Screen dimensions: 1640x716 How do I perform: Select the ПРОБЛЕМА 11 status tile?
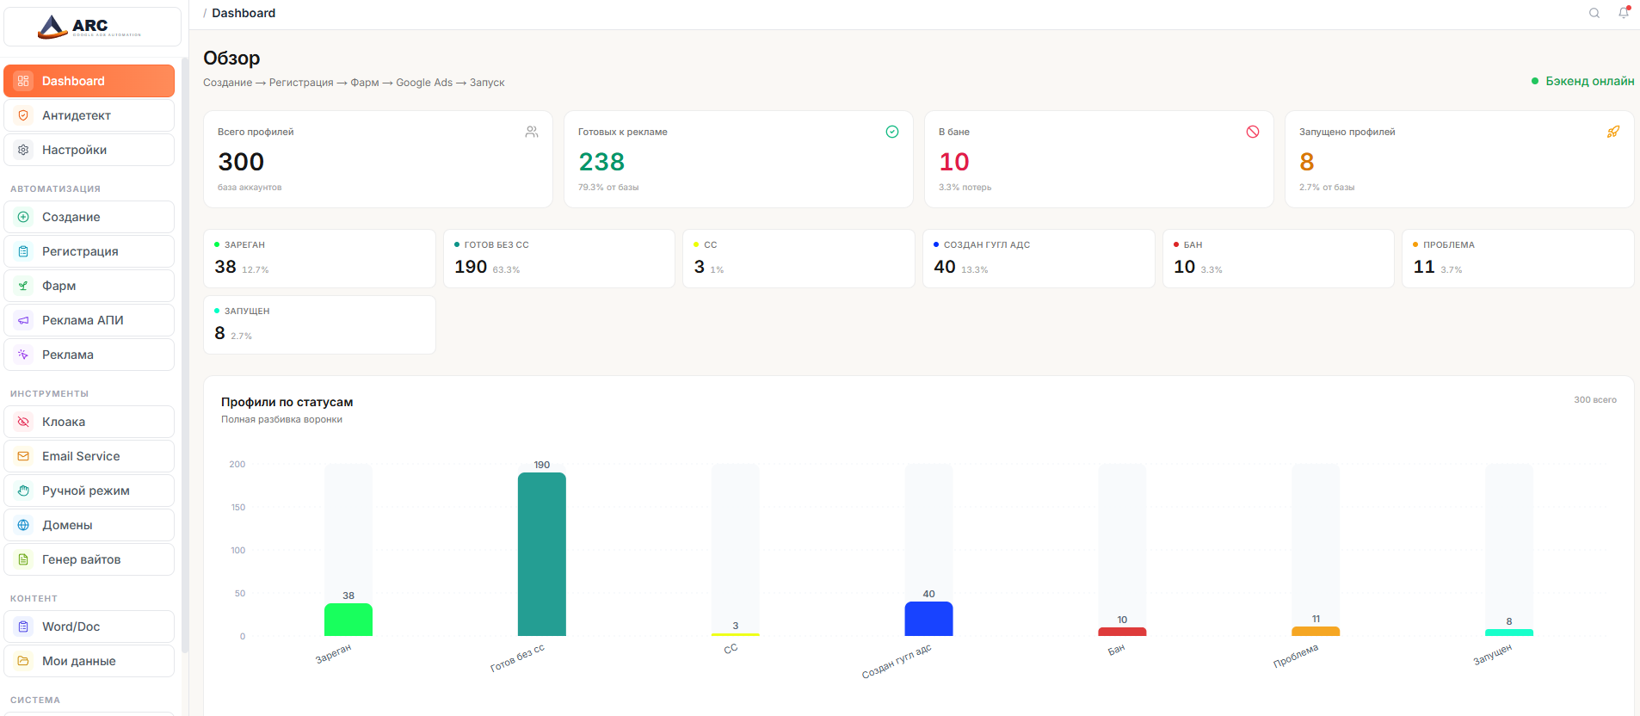[1518, 258]
